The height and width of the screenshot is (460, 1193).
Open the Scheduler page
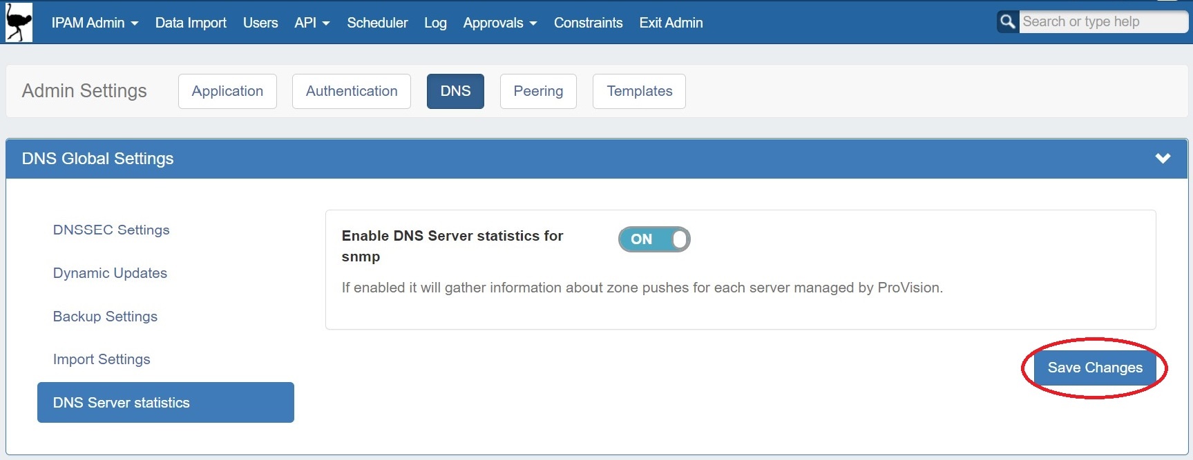tap(377, 23)
